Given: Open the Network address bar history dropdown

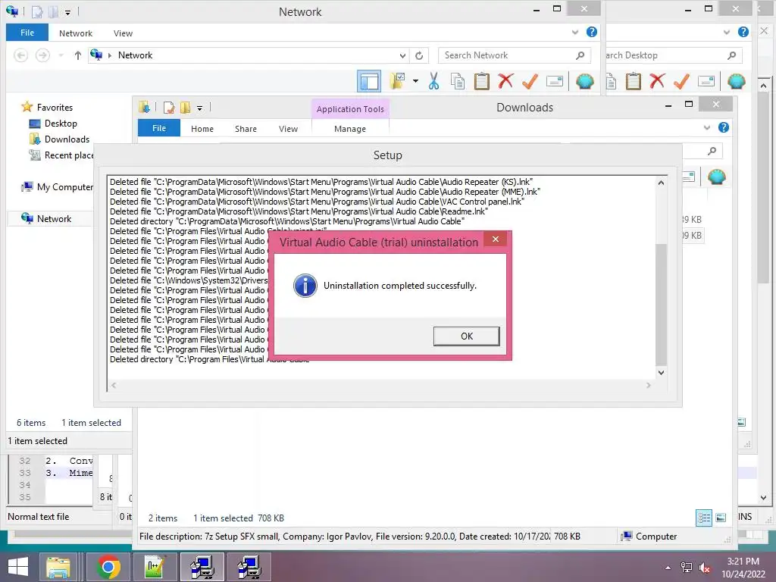Looking at the screenshot, I should coord(403,55).
